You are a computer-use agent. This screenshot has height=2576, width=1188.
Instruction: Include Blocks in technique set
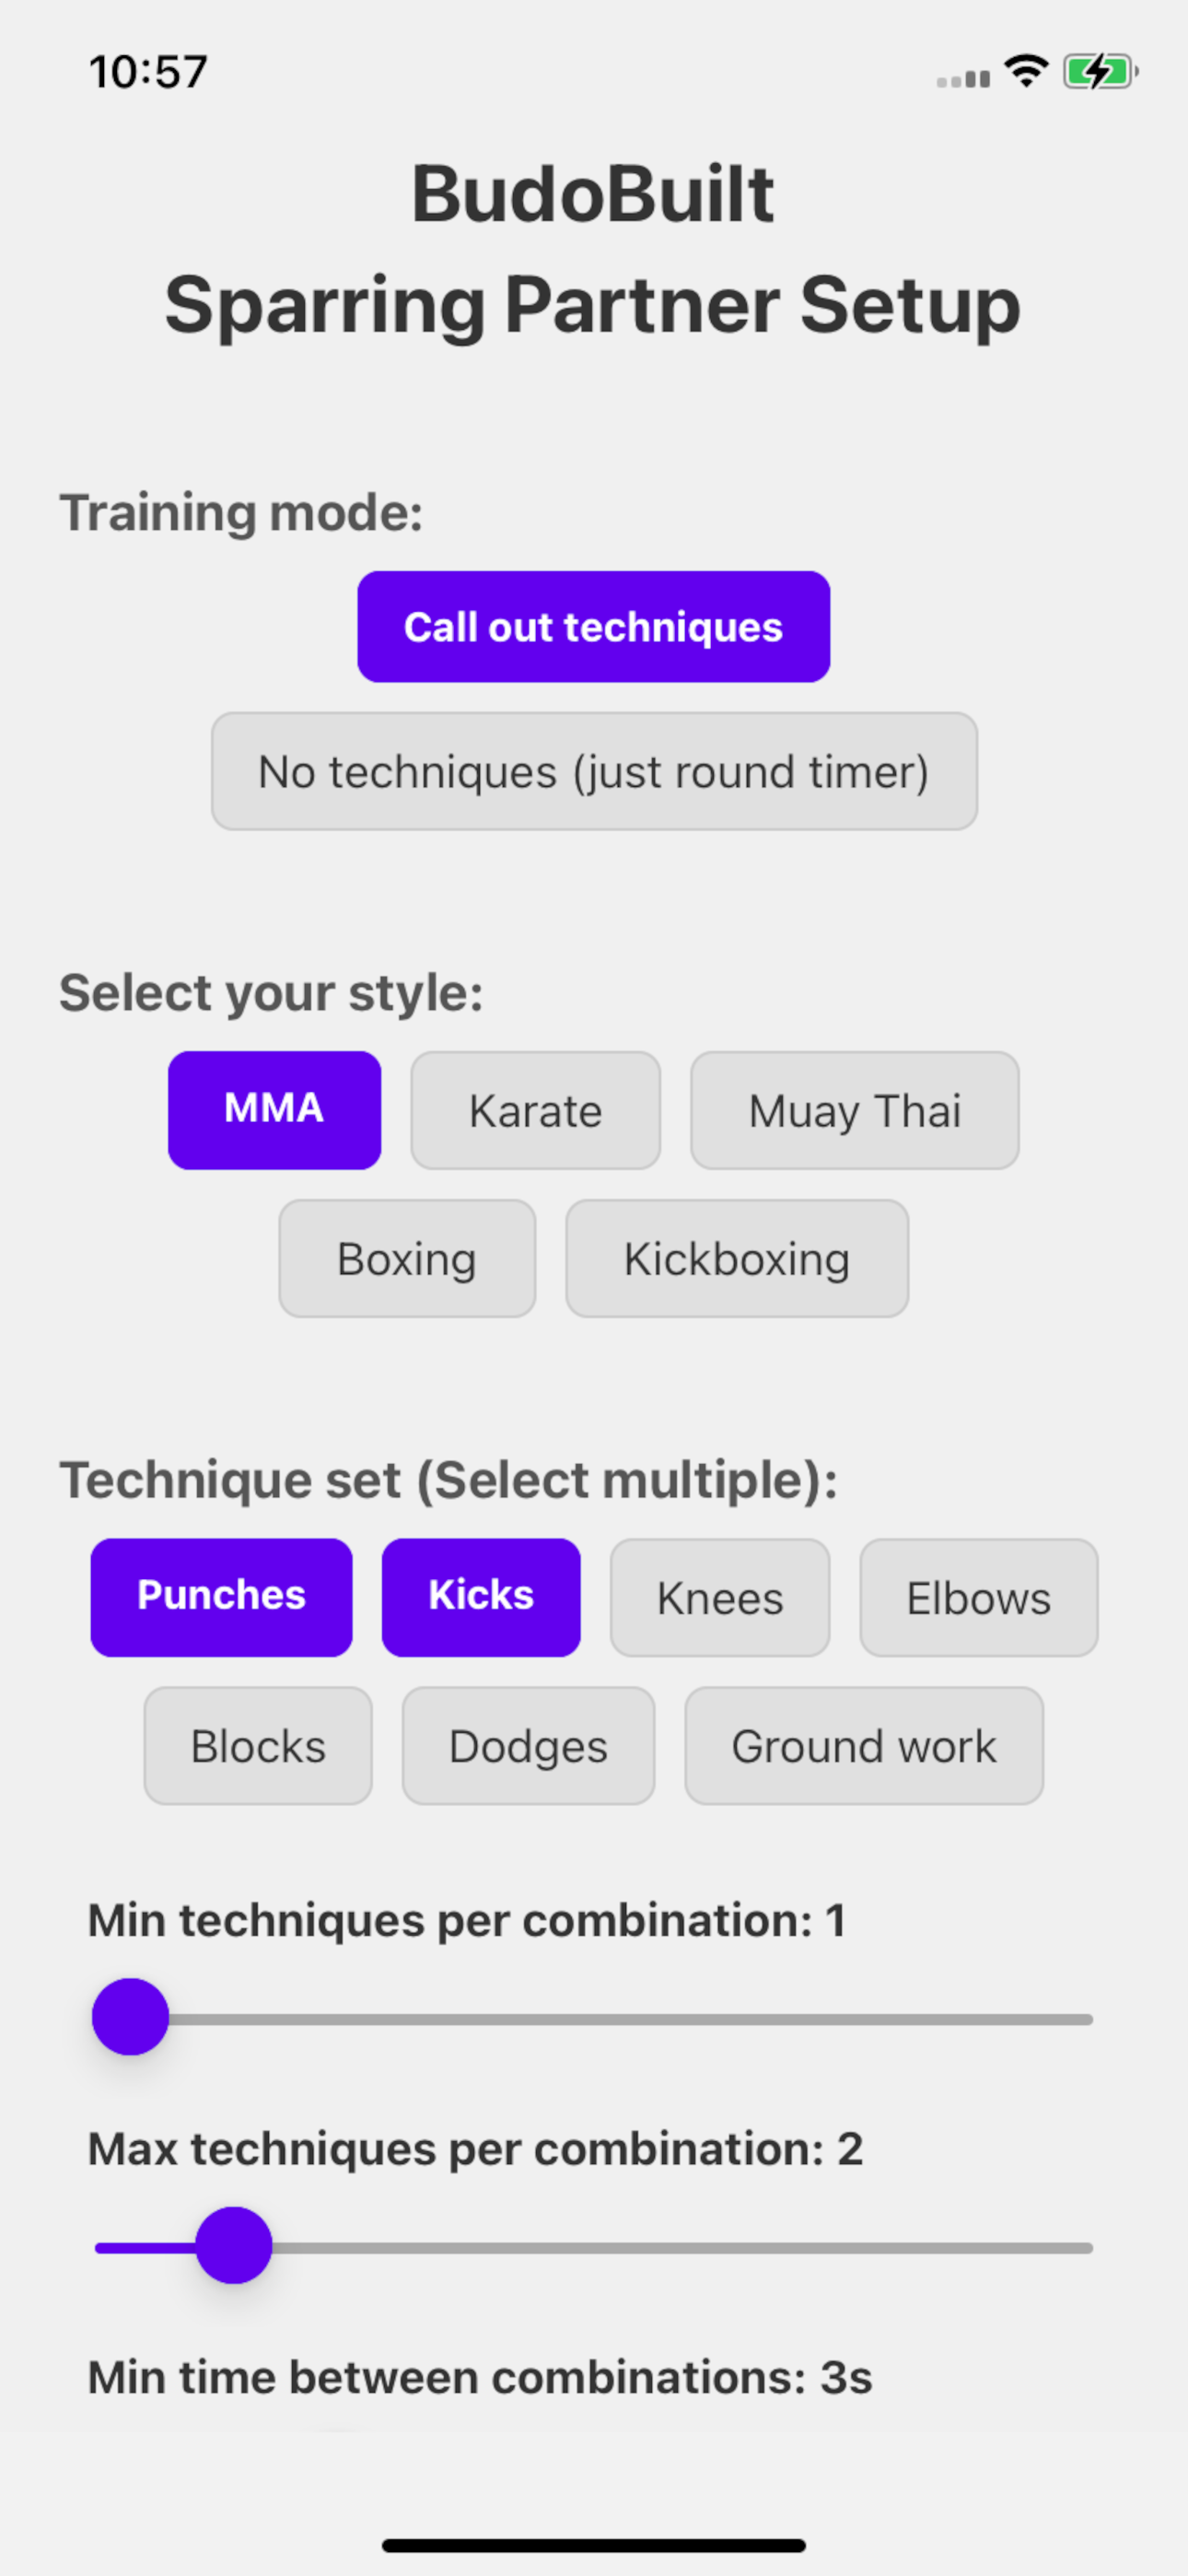pyautogui.click(x=258, y=1745)
